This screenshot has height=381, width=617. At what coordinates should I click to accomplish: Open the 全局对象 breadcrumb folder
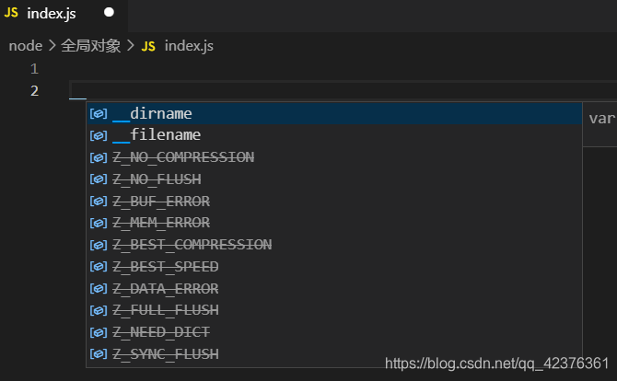pos(90,46)
